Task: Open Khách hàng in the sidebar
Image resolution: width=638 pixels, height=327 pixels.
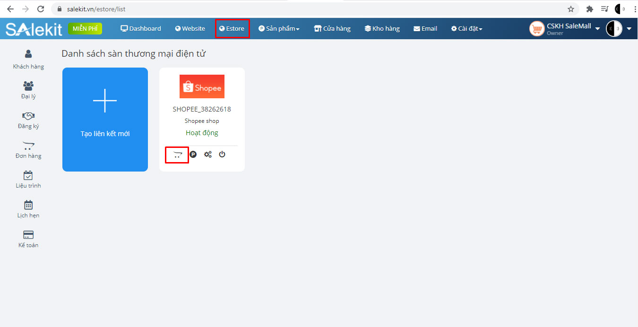Action: (x=28, y=59)
